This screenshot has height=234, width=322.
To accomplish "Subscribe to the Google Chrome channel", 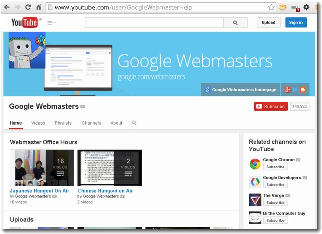I will 275,167.
